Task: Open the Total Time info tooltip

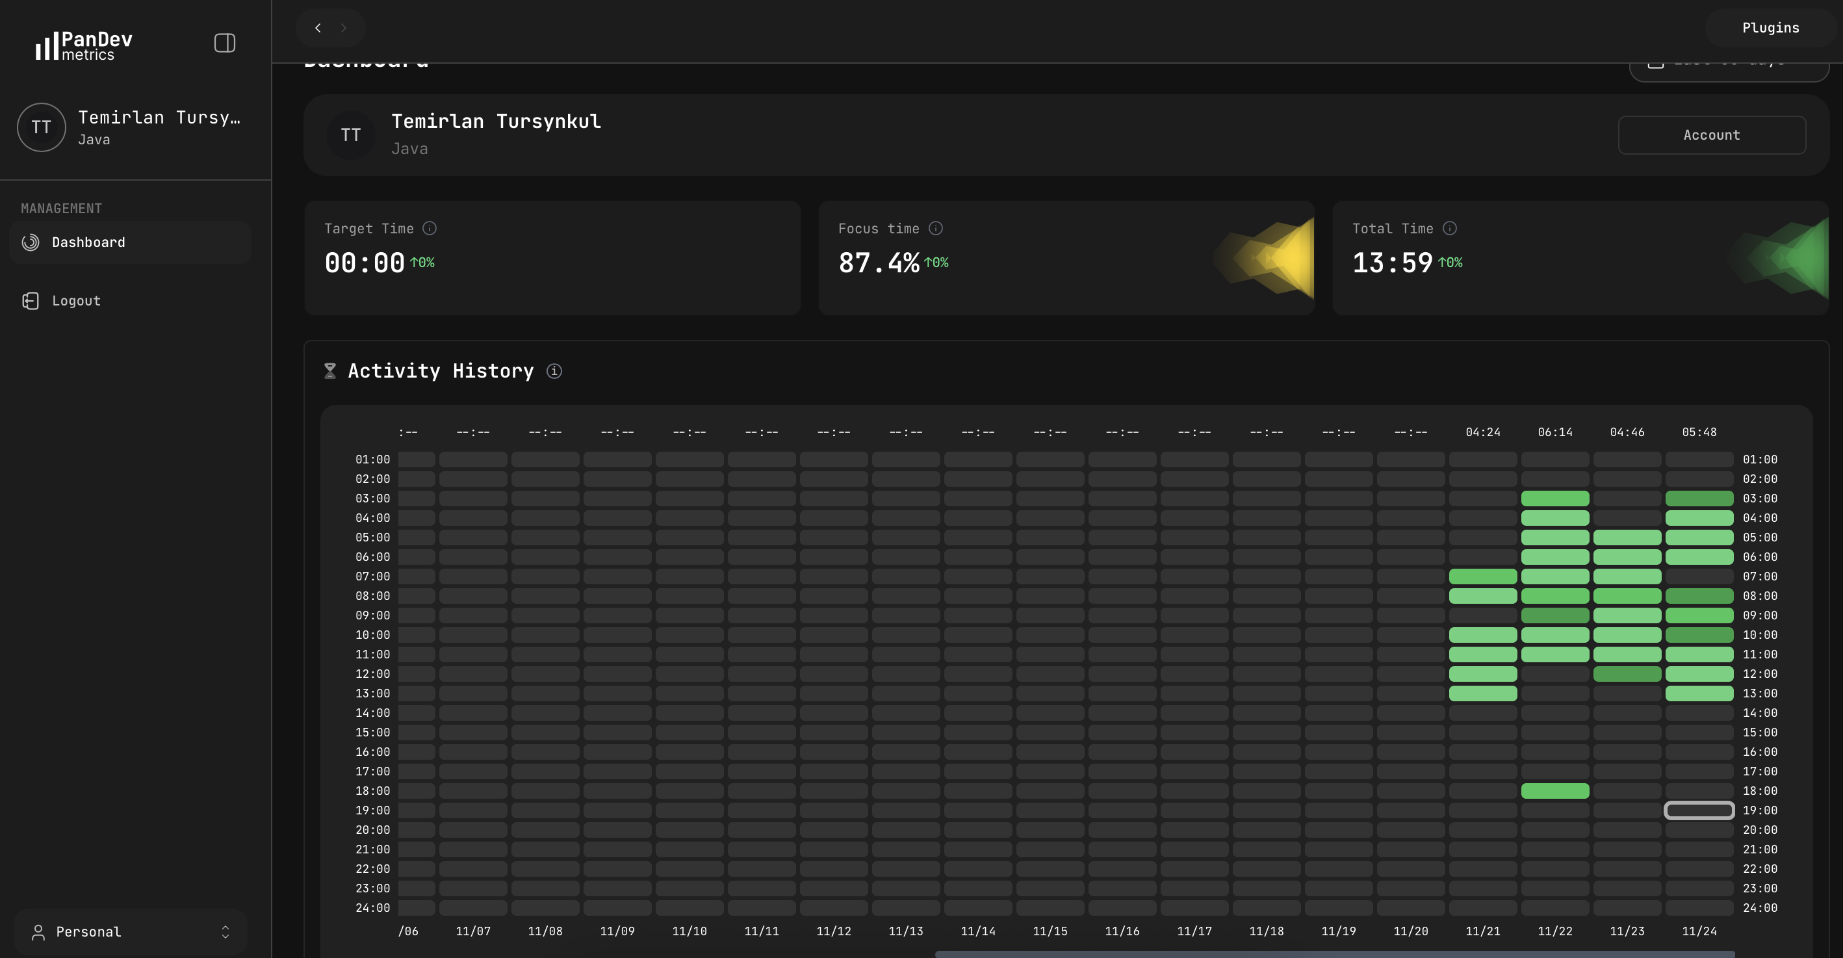Action: click(x=1451, y=228)
